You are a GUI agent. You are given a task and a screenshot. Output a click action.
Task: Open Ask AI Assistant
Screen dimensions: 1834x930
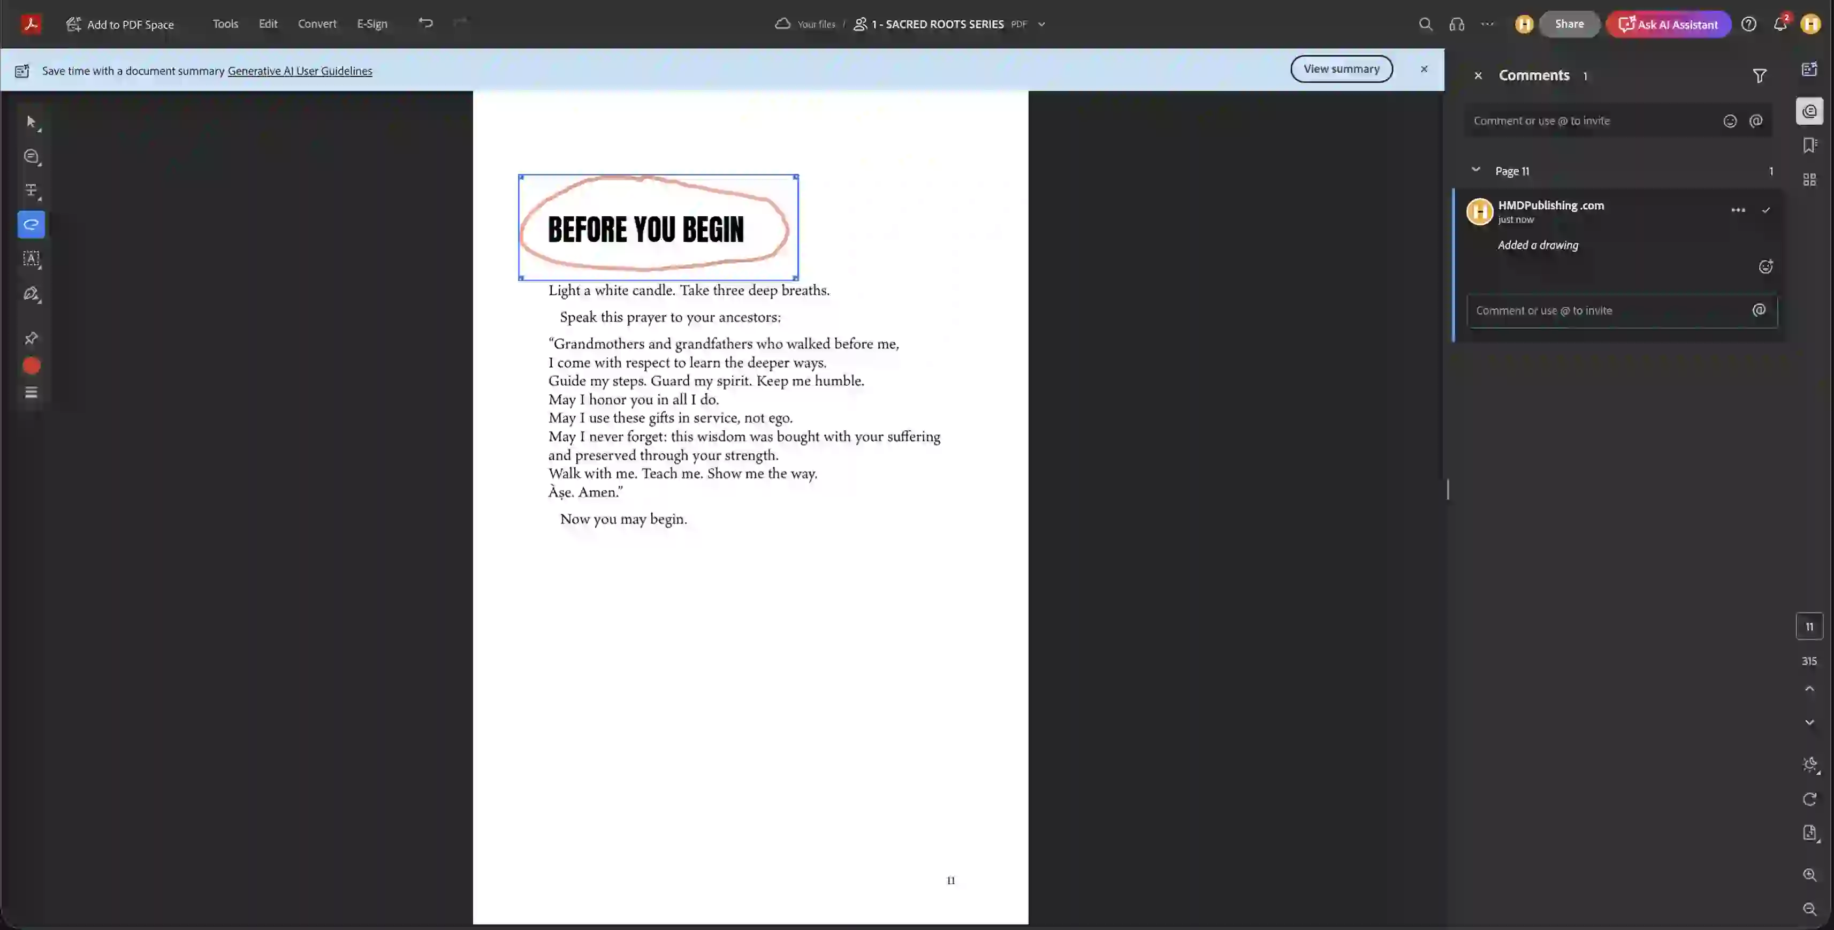[1668, 24]
